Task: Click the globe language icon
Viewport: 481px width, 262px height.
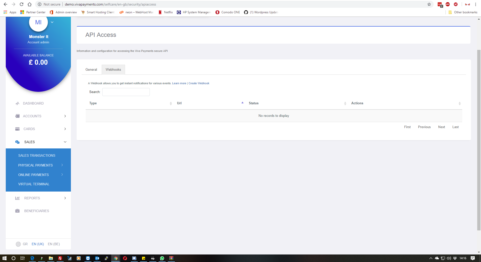Action: (18, 244)
